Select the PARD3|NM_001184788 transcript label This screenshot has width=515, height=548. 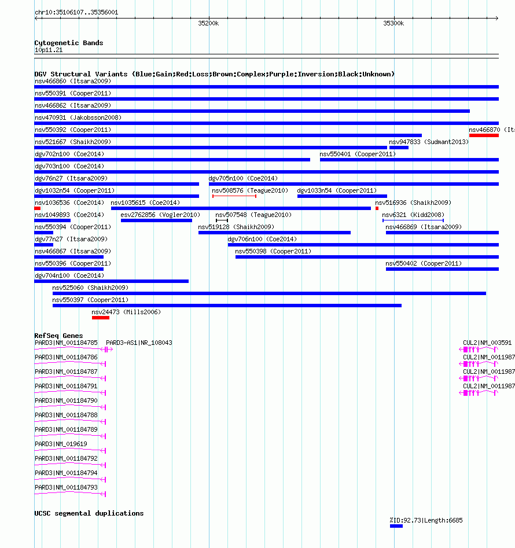click(x=66, y=415)
